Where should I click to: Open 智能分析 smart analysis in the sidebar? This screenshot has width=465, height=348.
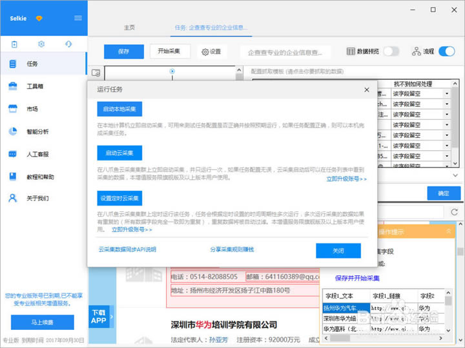coord(37,131)
